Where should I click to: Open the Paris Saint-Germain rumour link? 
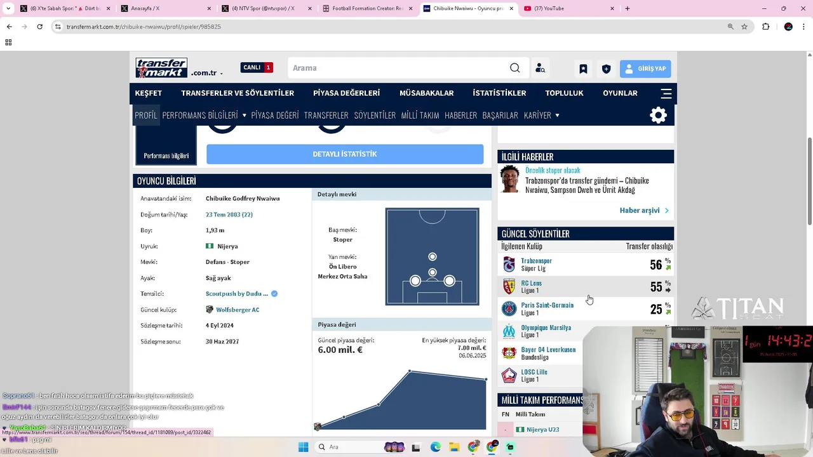[547, 305]
